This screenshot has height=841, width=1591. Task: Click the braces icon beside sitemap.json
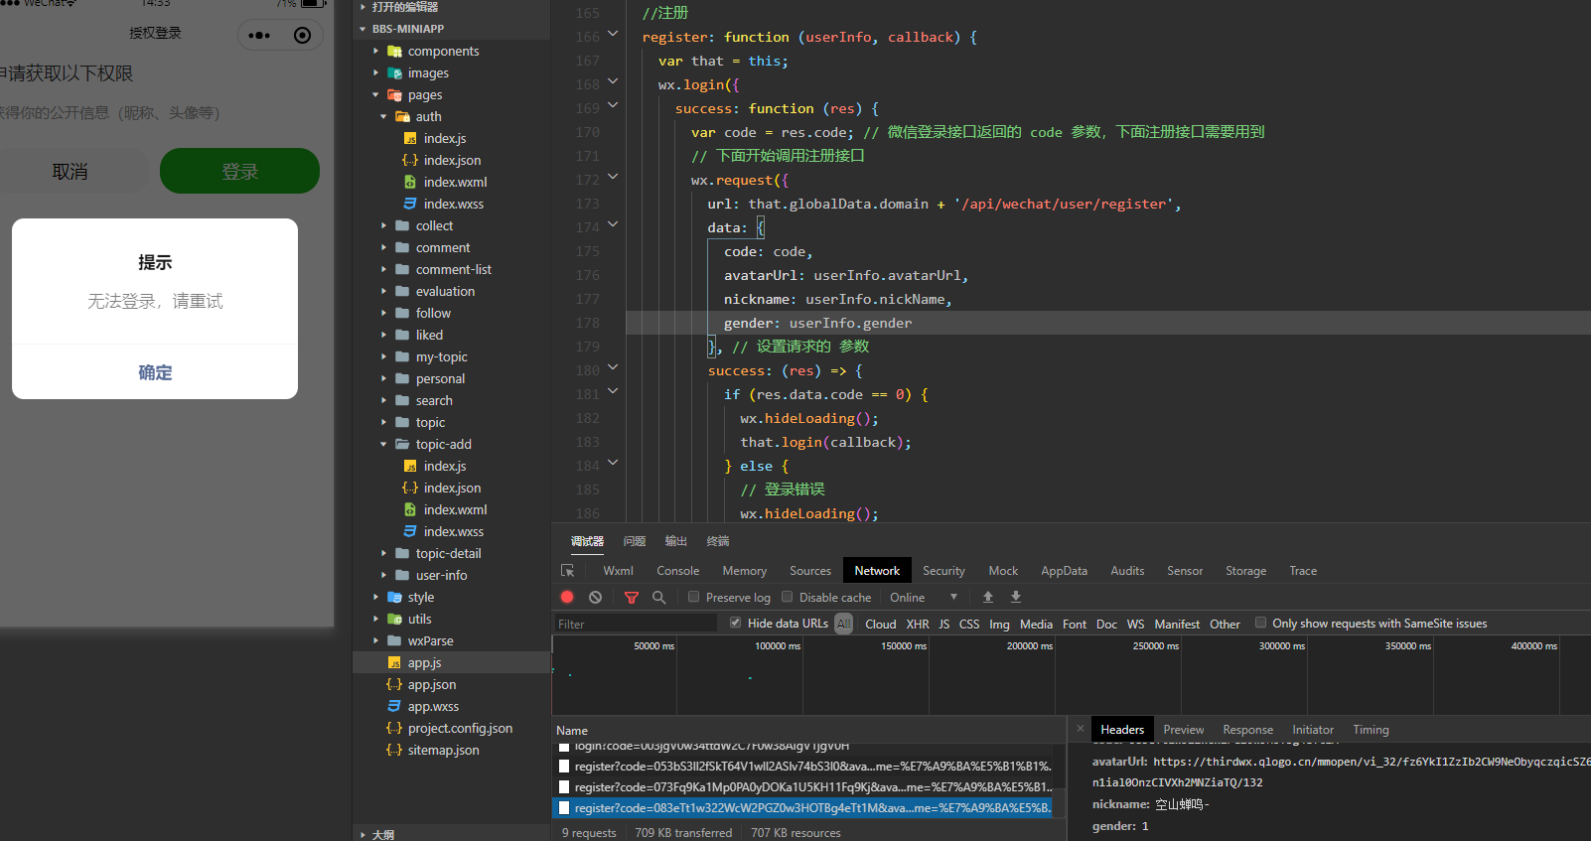(394, 751)
